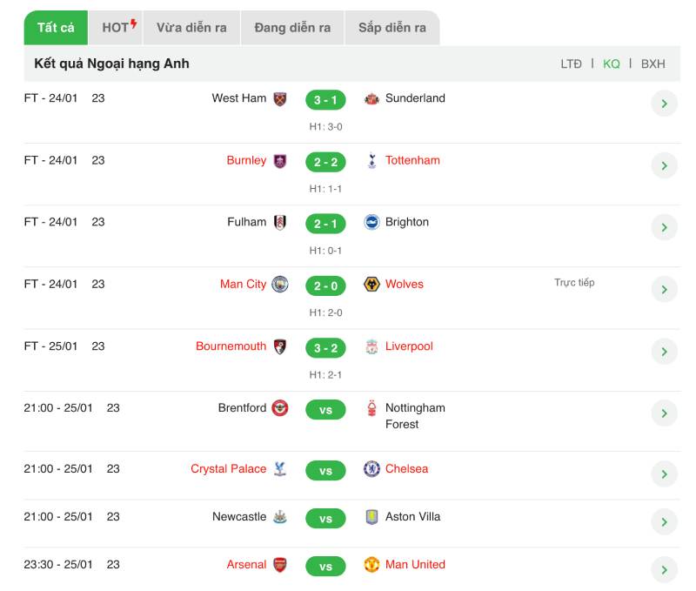This screenshot has width=696, height=591.
Task: Click the Man City club badge
Action: pyautogui.click(x=280, y=284)
